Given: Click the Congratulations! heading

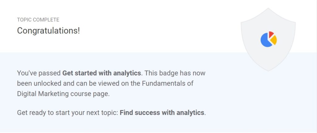Looking at the screenshot, I should coord(49,31).
